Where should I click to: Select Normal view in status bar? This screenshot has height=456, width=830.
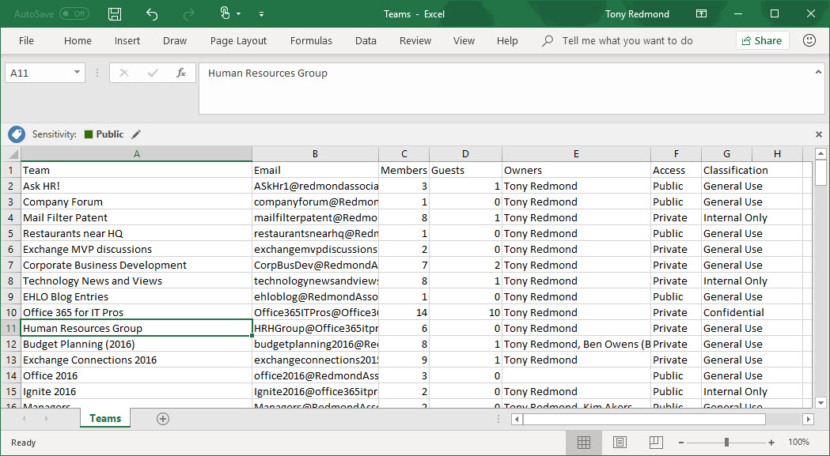click(x=584, y=443)
